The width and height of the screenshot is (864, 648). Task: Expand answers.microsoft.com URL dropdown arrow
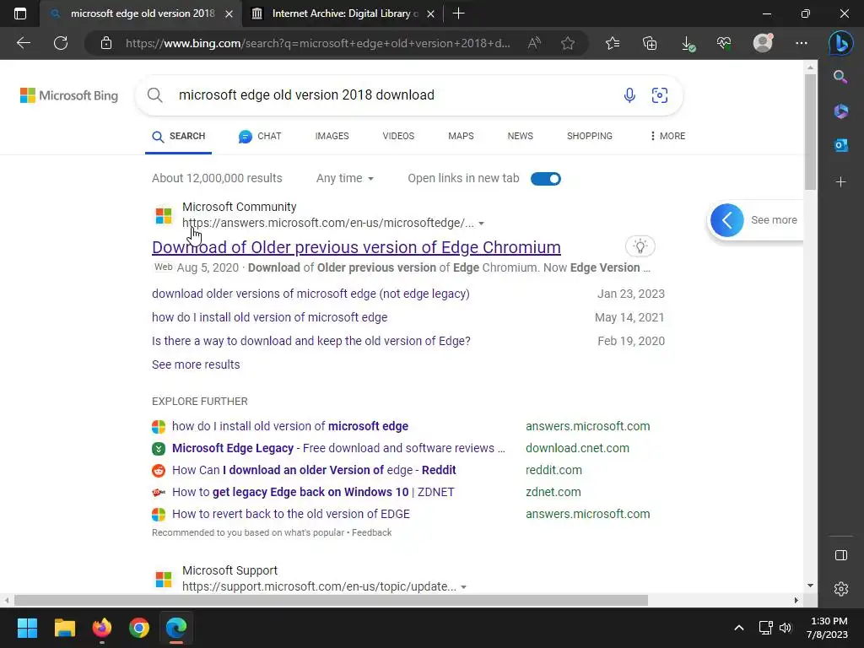(481, 223)
